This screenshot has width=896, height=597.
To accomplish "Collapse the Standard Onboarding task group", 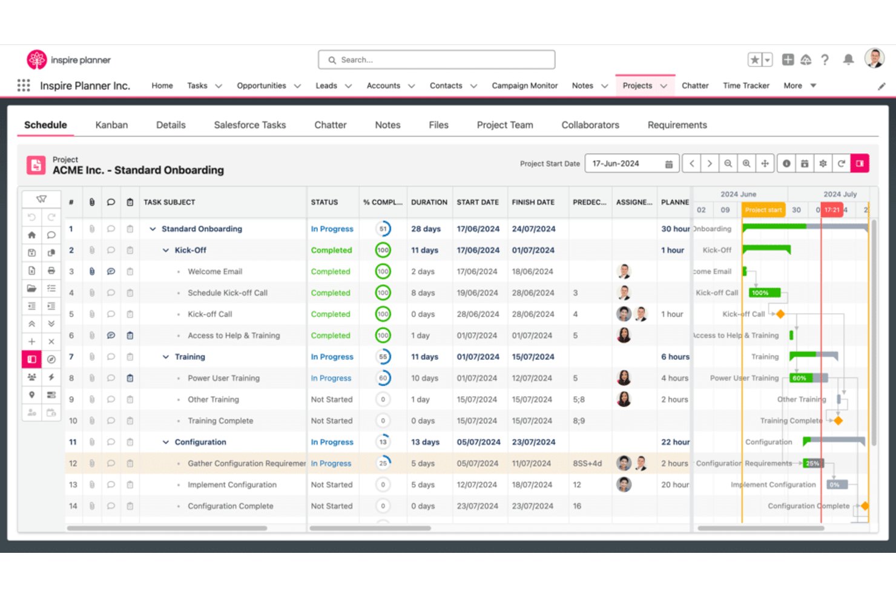I will coord(153,229).
